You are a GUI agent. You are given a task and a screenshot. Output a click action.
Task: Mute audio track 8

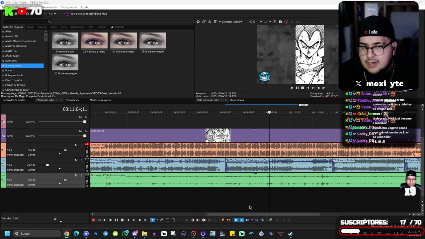coord(76,175)
